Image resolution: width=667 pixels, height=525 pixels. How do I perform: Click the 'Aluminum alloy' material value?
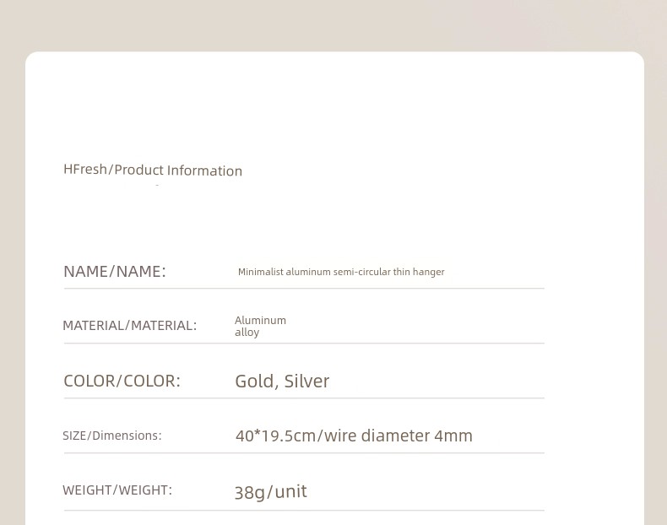pyautogui.click(x=260, y=326)
